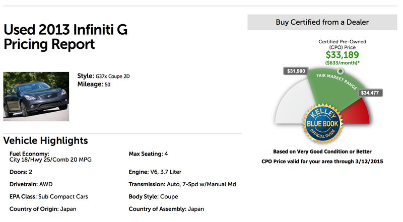Click Transmission: Auto, 7-Spd w/Manual Md
Viewport: 403px width, 222px height.
[x=182, y=184]
